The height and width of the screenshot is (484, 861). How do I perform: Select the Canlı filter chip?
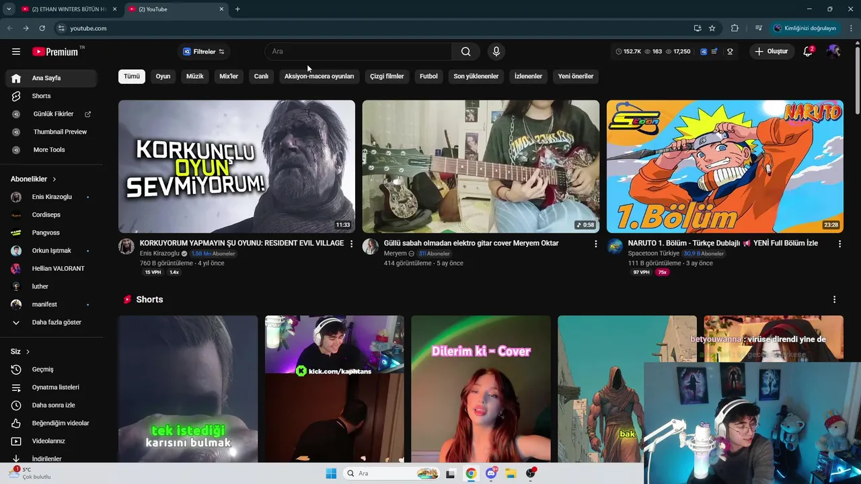(x=261, y=76)
